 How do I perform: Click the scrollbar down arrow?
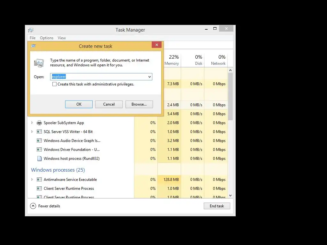click(230, 196)
